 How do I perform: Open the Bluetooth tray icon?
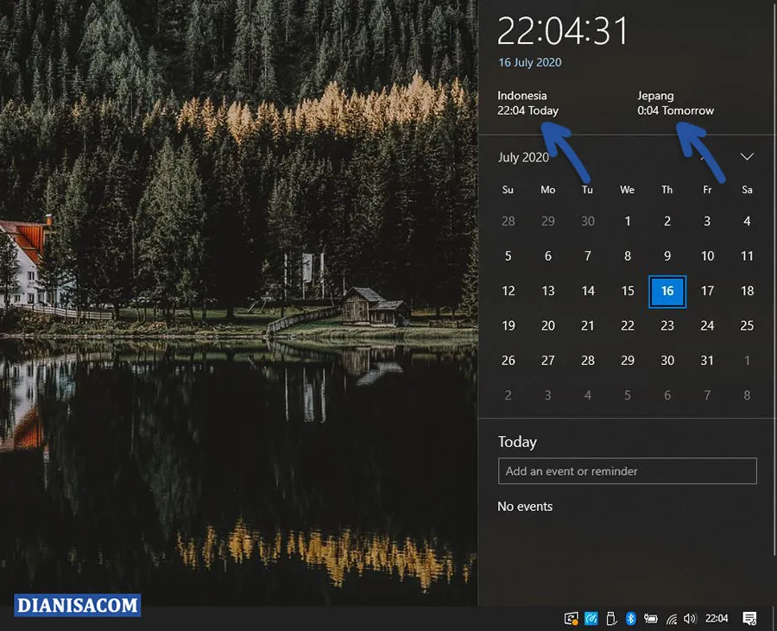pyautogui.click(x=630, y=618)
